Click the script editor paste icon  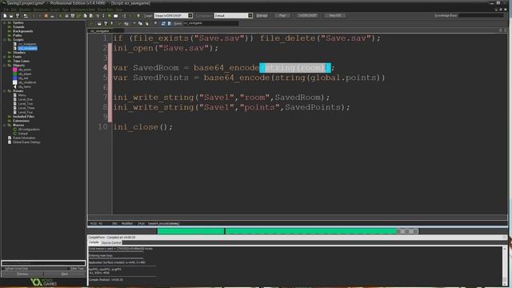[x=146, y=23]
